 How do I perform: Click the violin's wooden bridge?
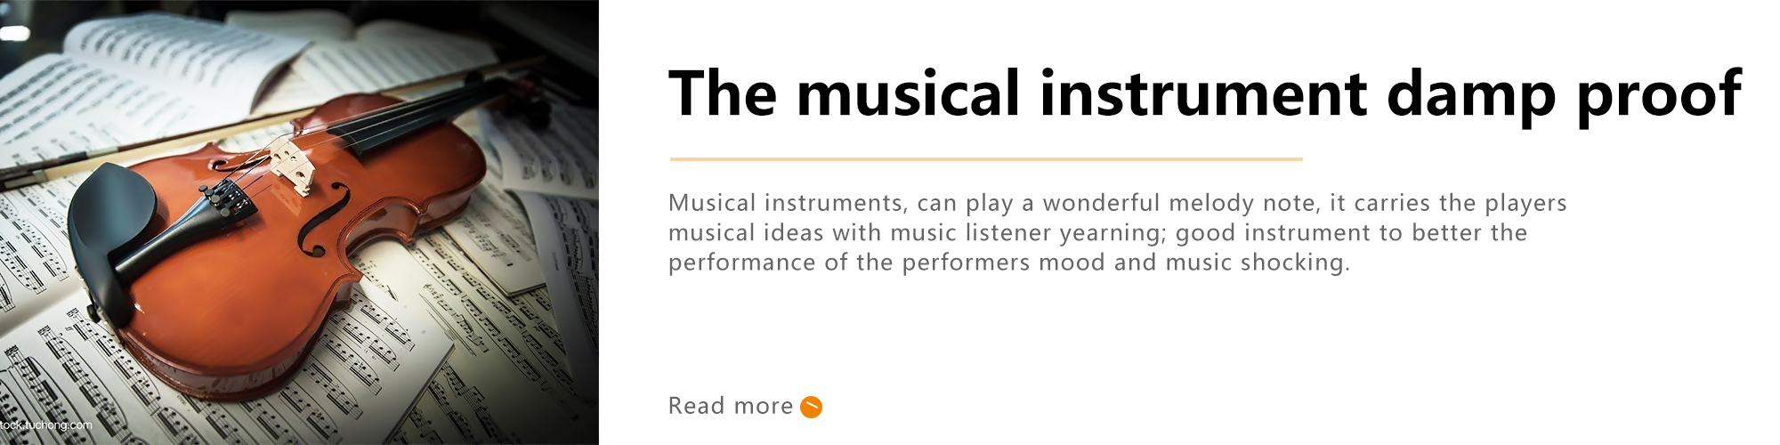coord(291,165)
